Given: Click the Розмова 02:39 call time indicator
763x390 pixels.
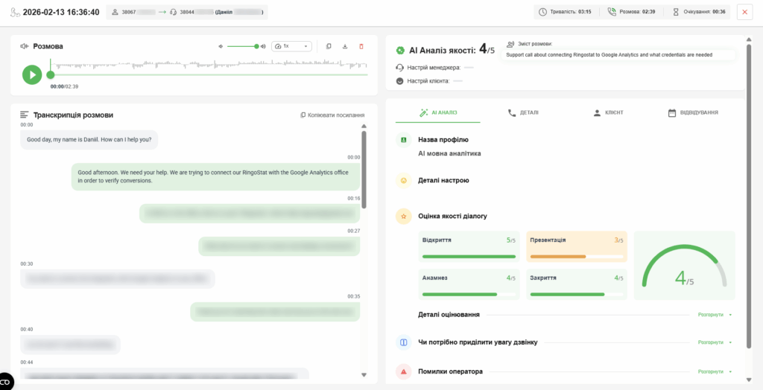Looking at the screenshot, I should [x=631, y=12].
